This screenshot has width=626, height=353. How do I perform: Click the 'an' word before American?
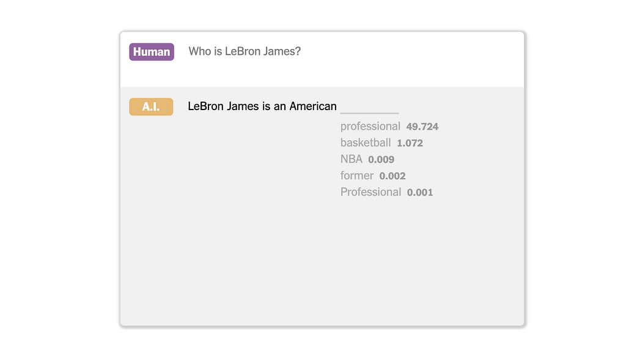click(280, 106)
